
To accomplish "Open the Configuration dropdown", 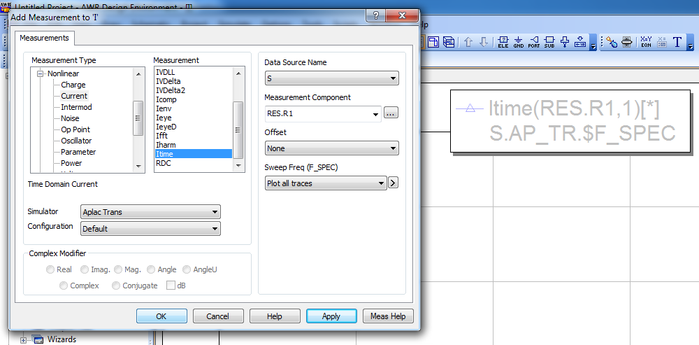I will pyautogui.click(x=151, y=229).
